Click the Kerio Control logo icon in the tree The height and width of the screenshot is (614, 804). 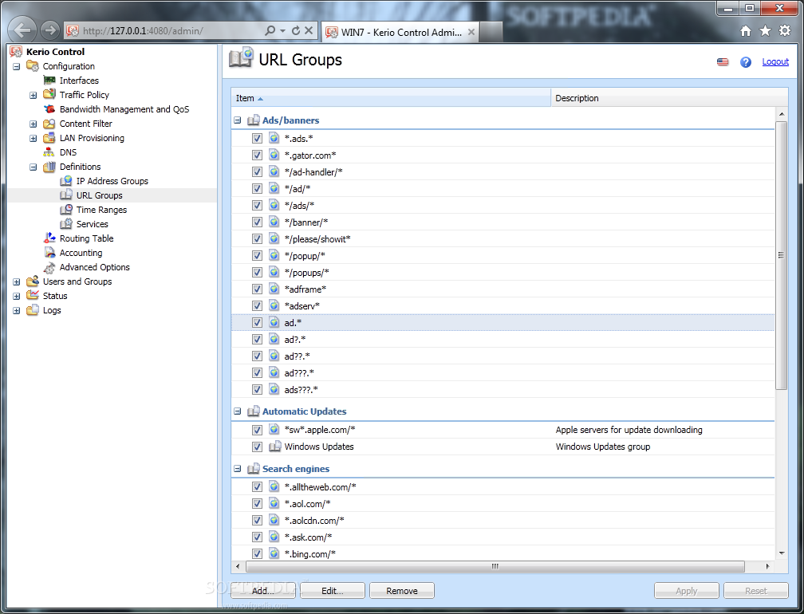click(17, 51)
